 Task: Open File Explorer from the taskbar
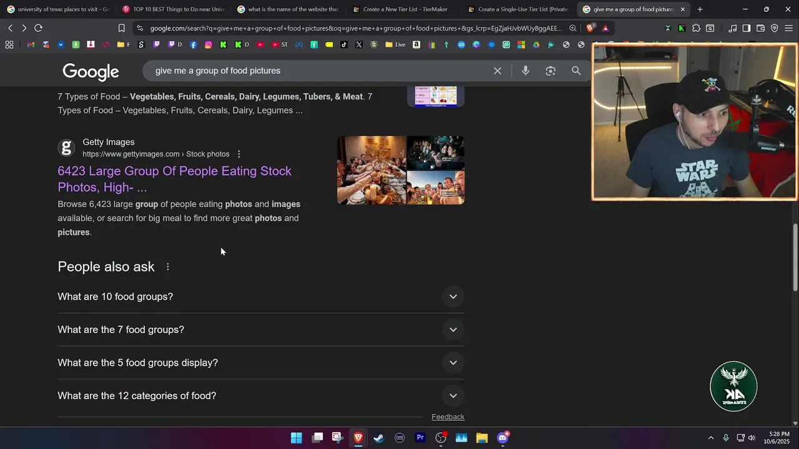(x=482, y=438)
